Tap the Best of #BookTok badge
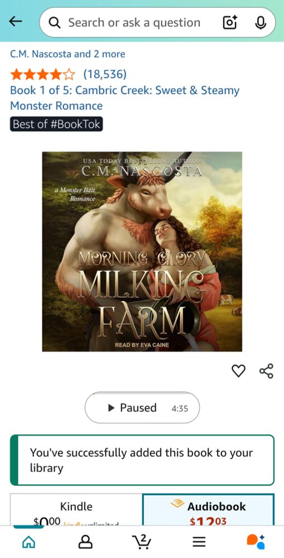 [x=56, y=124]
